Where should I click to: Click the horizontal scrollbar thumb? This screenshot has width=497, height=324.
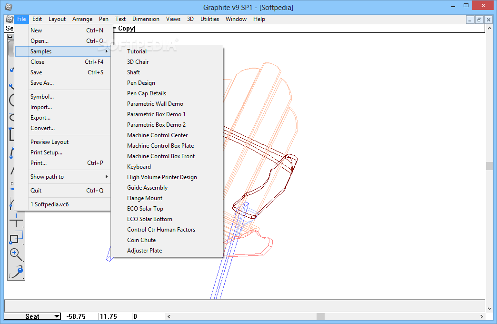click(320, 316)
